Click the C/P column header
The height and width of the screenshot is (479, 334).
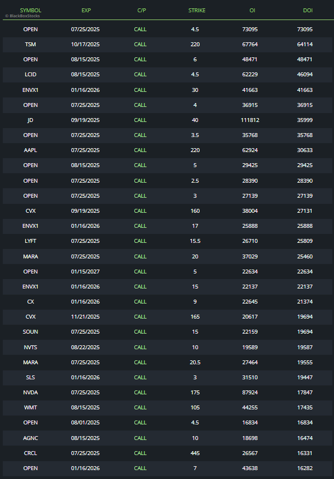[142, 11]
